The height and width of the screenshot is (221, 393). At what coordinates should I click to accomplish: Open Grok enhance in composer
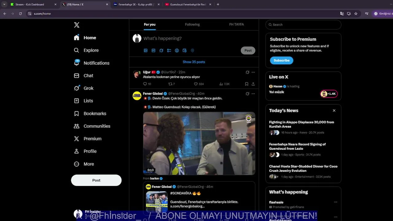161,51
